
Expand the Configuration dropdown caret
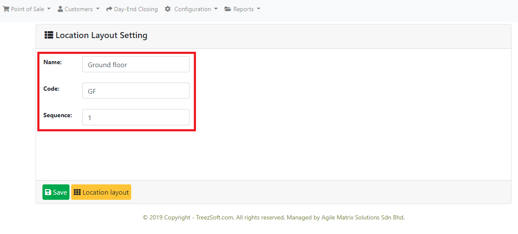216,9
